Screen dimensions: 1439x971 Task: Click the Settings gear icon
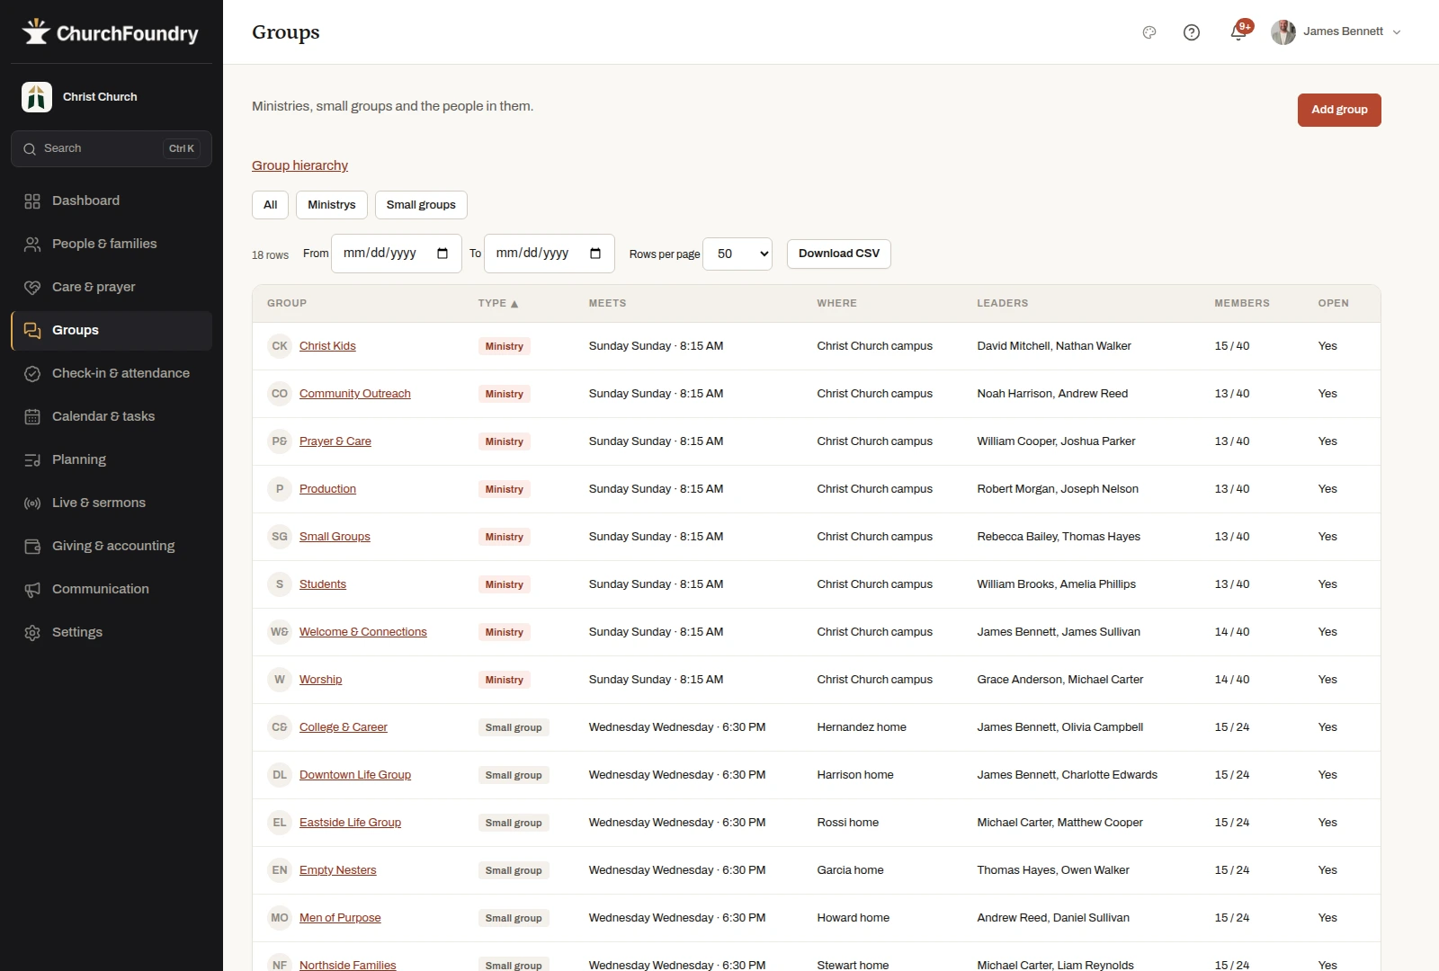point(32,633)
